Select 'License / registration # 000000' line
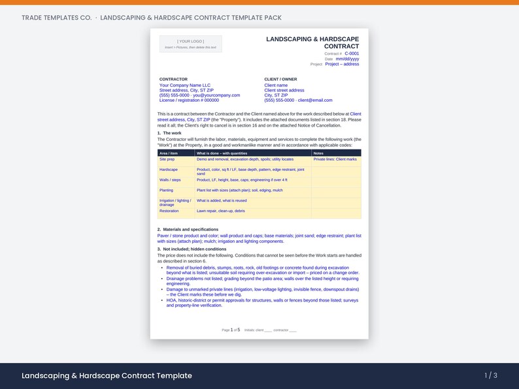The width and height of the screenshot is (519, 389). pos(189,100)
